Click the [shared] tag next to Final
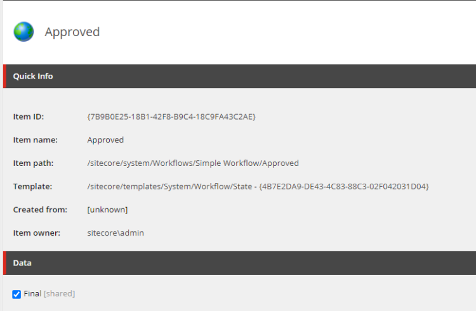Viewport: 476px width, 311px height. pyautogui.click(x=59, y=294)
